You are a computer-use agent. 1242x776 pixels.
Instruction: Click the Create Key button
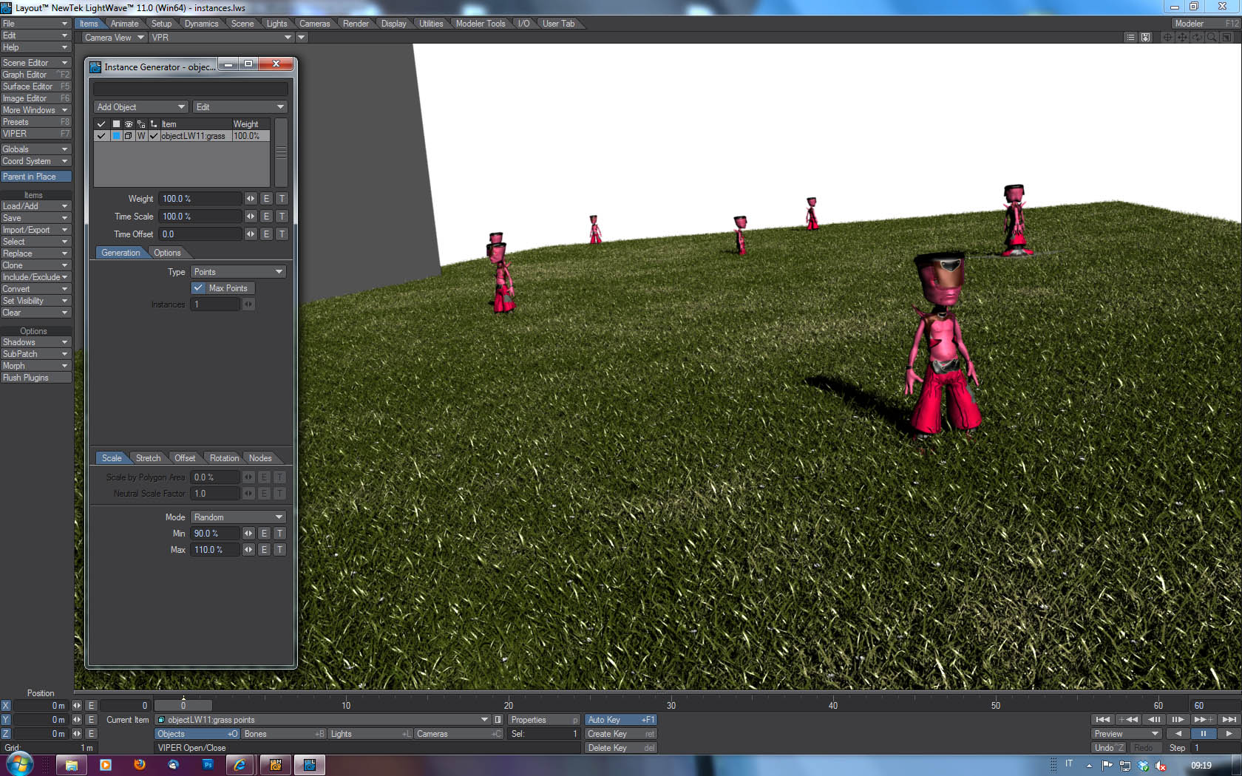pyautogui.click(x=620, y=734)
